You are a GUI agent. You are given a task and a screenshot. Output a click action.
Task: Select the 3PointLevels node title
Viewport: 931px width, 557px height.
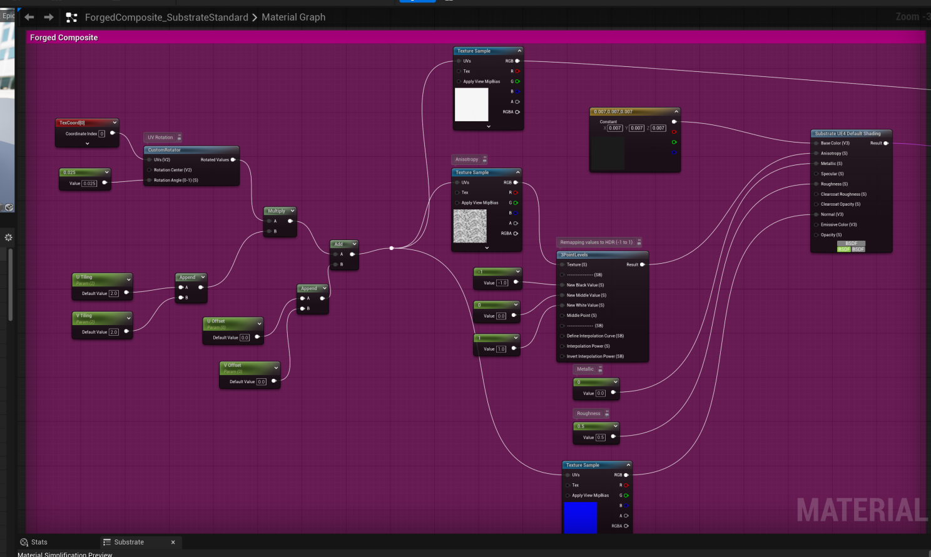[574, 255]
